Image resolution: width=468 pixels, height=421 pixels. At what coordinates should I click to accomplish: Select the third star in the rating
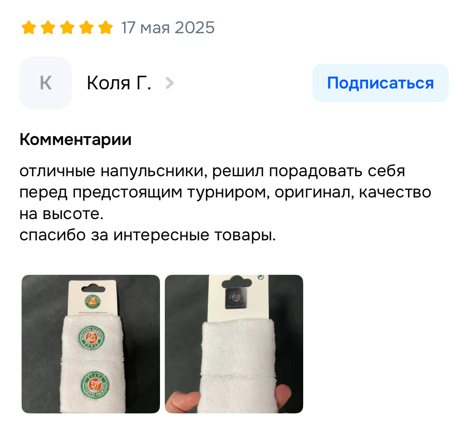click(67, 28)
